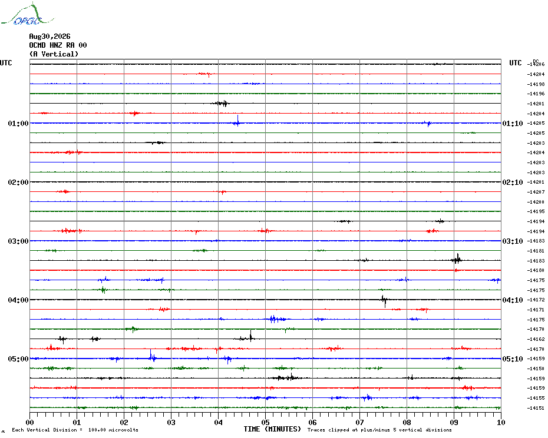Select the date text Aug30,2026
Image resolution: width=548 pixels, height=438 pixels.
[49, 36]
